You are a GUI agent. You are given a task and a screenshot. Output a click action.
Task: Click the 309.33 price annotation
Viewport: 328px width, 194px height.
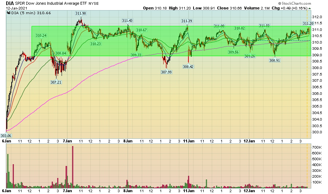[136, 55]
